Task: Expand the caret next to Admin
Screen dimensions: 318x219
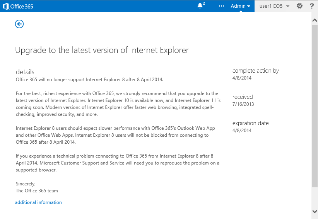Action: 249,6
